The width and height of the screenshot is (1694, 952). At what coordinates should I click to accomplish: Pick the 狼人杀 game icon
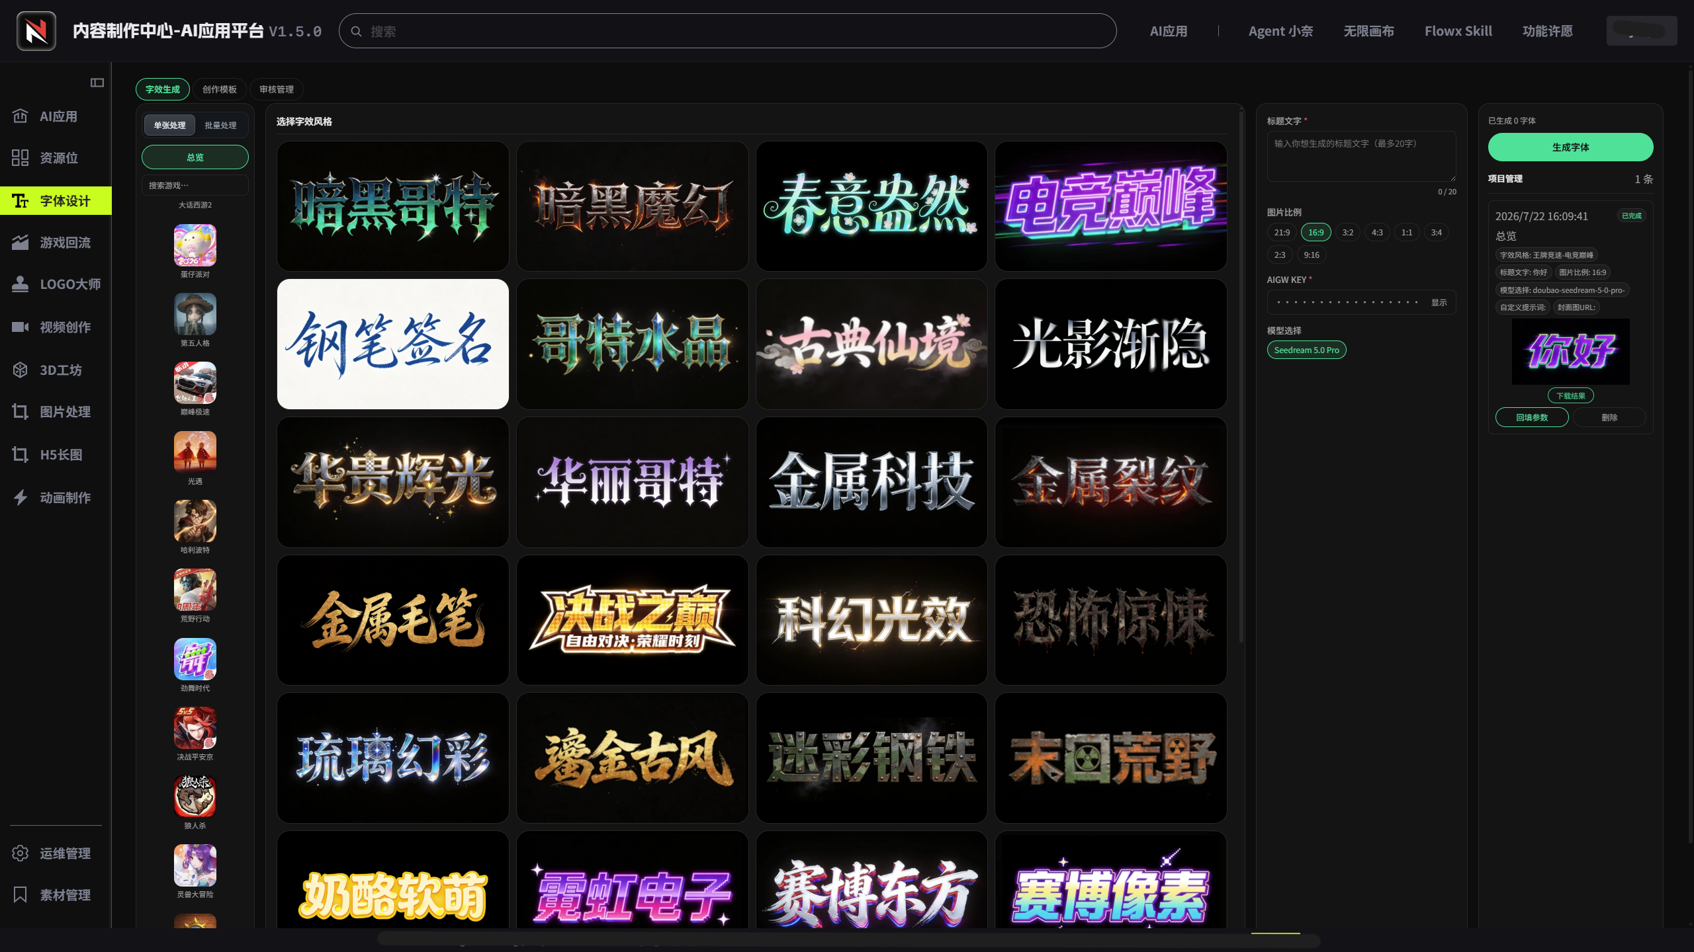pyautogui.click(x=195, y=797)
